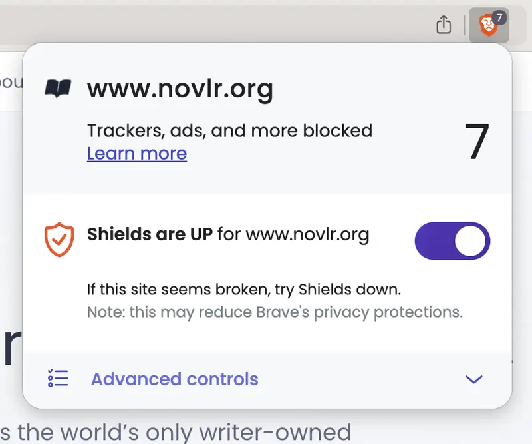Click "Trackers, ads, and more blocked" text

(x=229, y=130)
